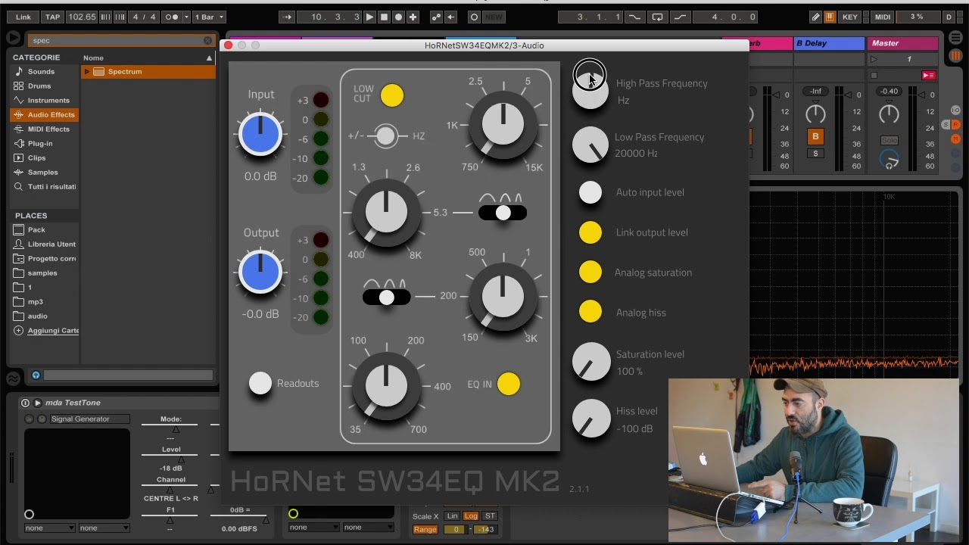Toggle Auto input level switch

tap(590, 193)
